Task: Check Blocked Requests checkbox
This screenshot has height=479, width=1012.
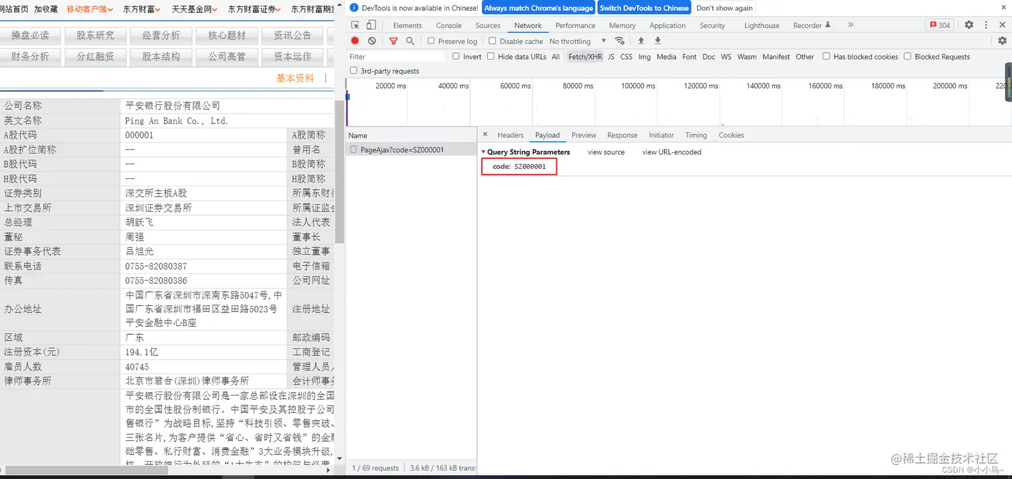Action: (908, 56)
